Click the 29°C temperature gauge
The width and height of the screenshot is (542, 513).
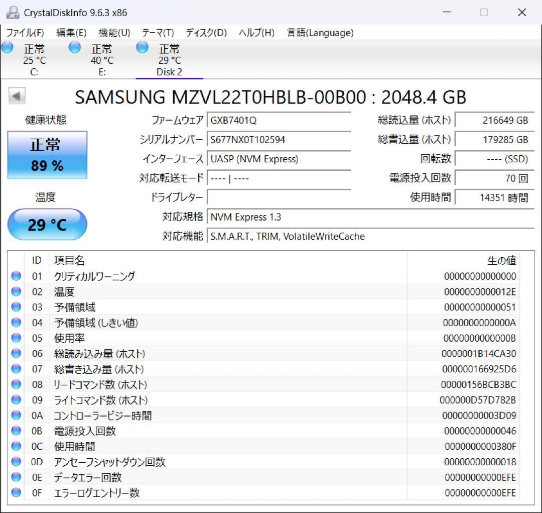[x=46, y=224]
